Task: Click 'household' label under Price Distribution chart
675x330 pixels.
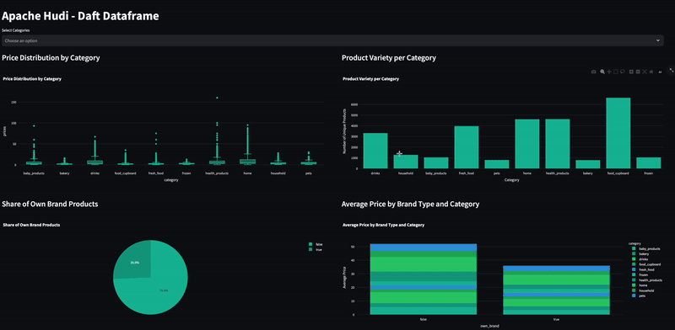Action: pos(278,173)
